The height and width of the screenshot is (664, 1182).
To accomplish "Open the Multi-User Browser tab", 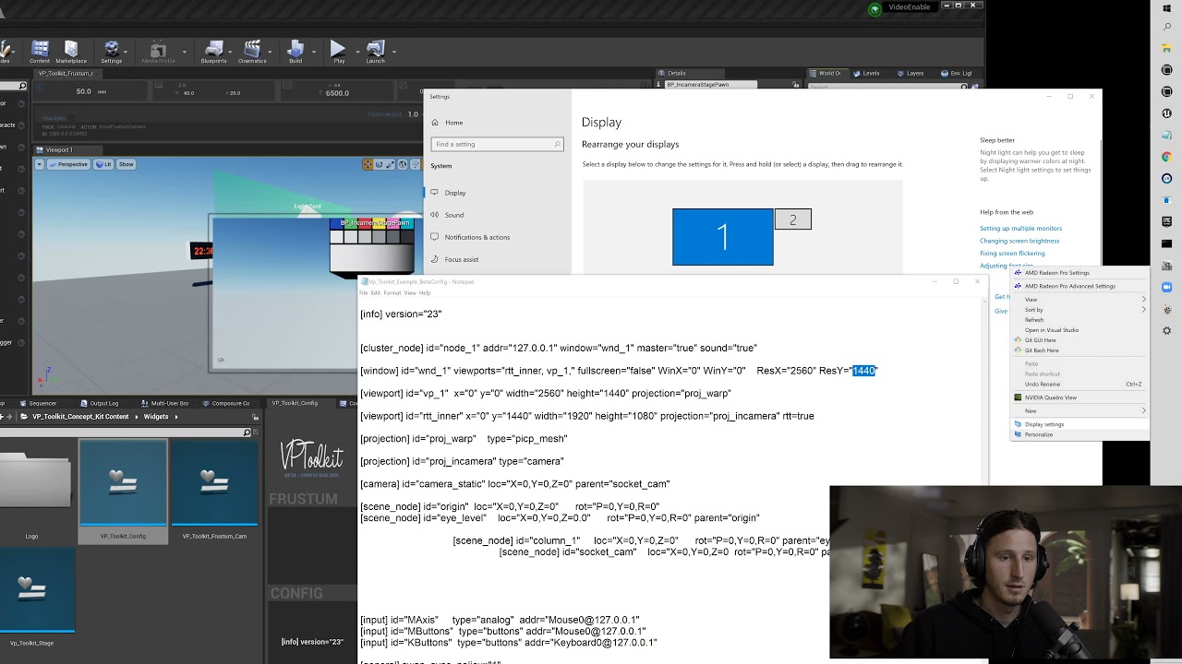I will [165, 403].
